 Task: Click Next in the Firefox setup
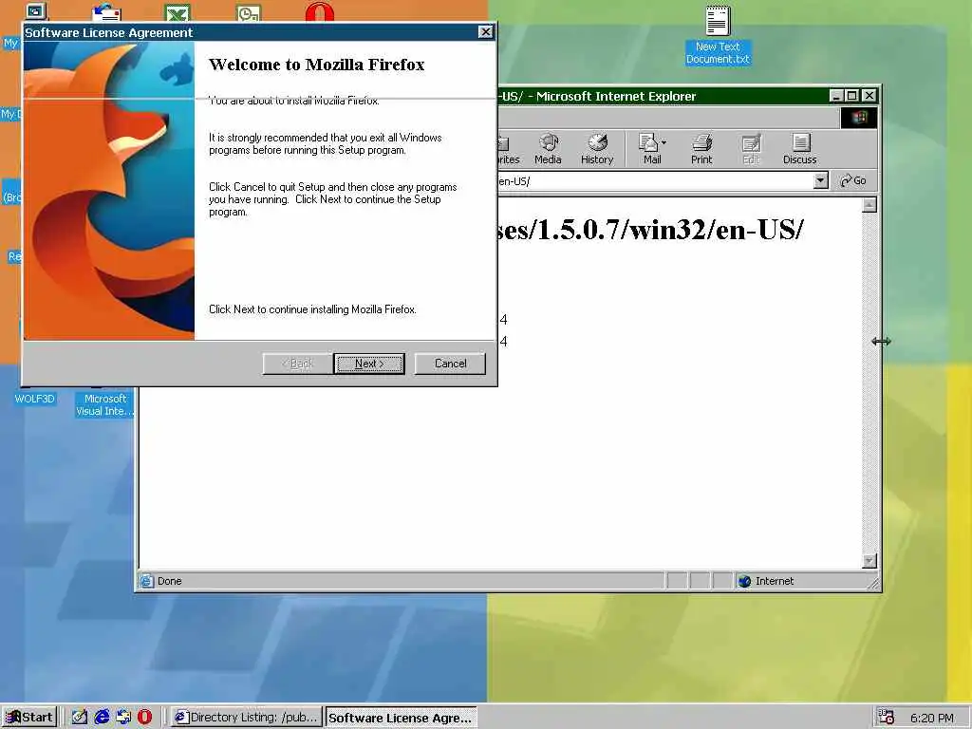tap(369, 364)
